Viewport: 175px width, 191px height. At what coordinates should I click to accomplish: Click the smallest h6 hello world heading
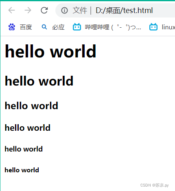tap(22, 170)
